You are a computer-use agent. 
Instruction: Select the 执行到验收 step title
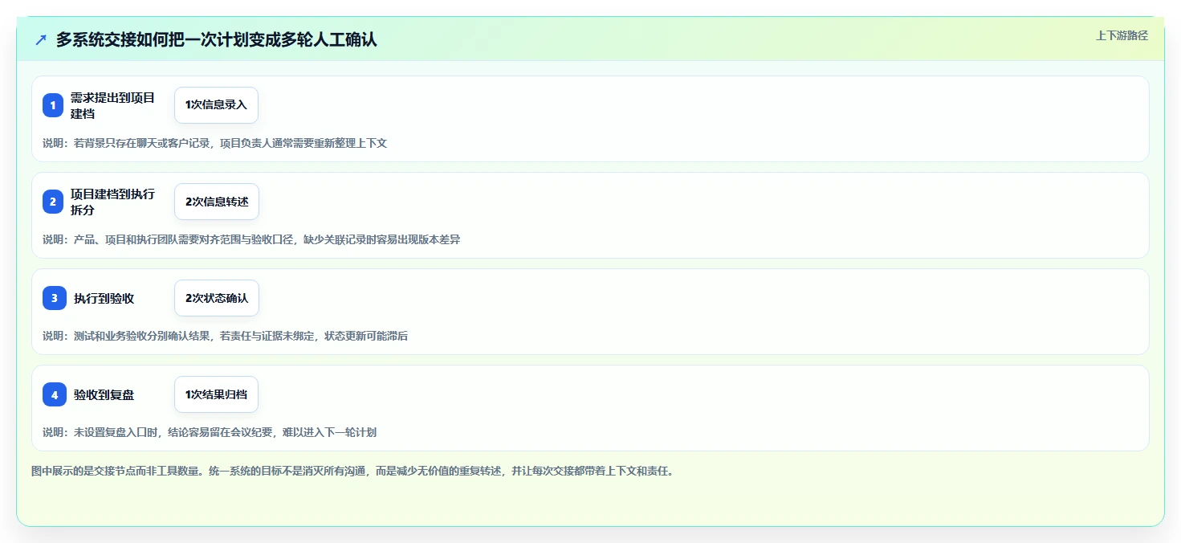pyautogui.click(x=104, y=298)
